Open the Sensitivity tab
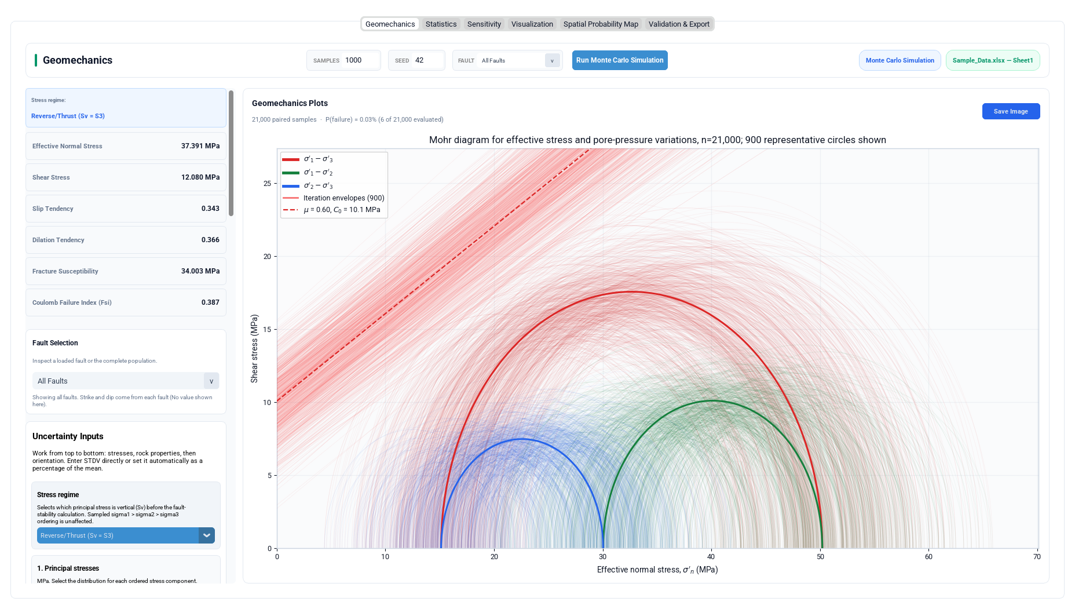The width and height of the screenshot is (1075, 609). (x=484, y=24)
